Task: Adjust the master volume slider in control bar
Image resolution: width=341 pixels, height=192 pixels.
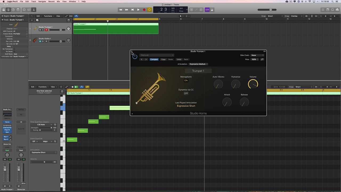Action: point(267,10)
